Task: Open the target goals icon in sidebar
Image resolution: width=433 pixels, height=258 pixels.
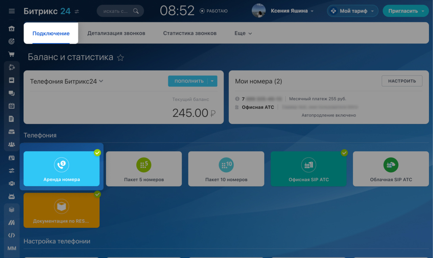Action: click(12, 41)
